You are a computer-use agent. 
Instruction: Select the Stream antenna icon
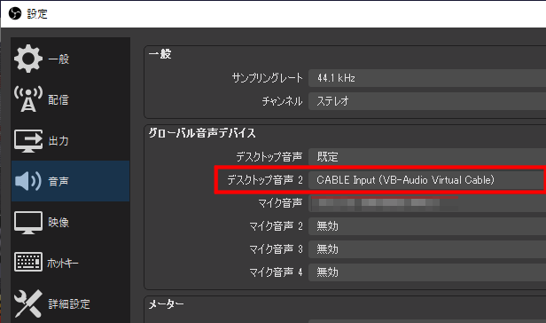tap(28, 99)
